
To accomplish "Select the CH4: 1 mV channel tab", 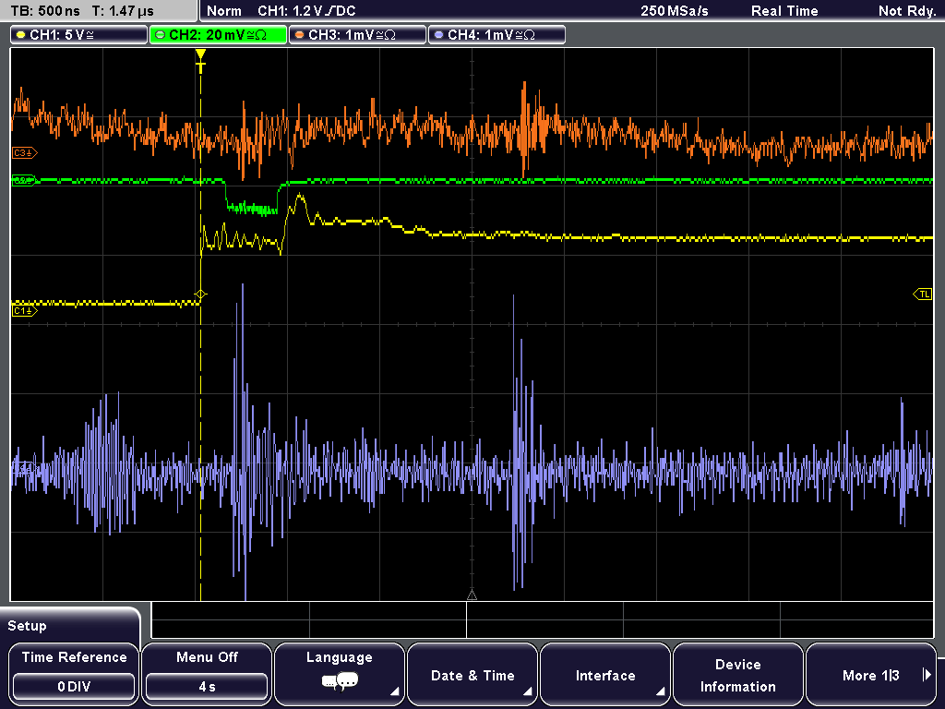I will 496,35.
